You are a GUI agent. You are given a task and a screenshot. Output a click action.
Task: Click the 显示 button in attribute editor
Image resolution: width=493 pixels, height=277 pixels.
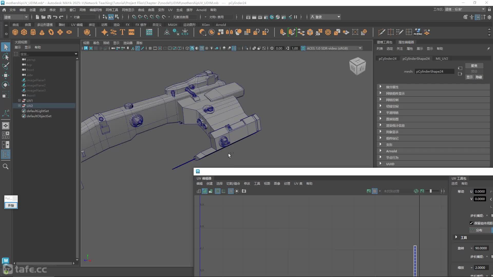click(470, 77)
